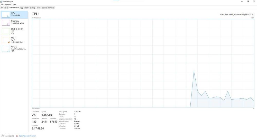Click the L3 cache 12,0 MB value
The image size is (257, 139).
click(x=77, y=129)
